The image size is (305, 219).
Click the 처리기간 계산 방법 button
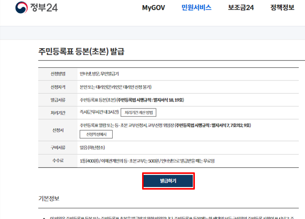coord(139,113)
